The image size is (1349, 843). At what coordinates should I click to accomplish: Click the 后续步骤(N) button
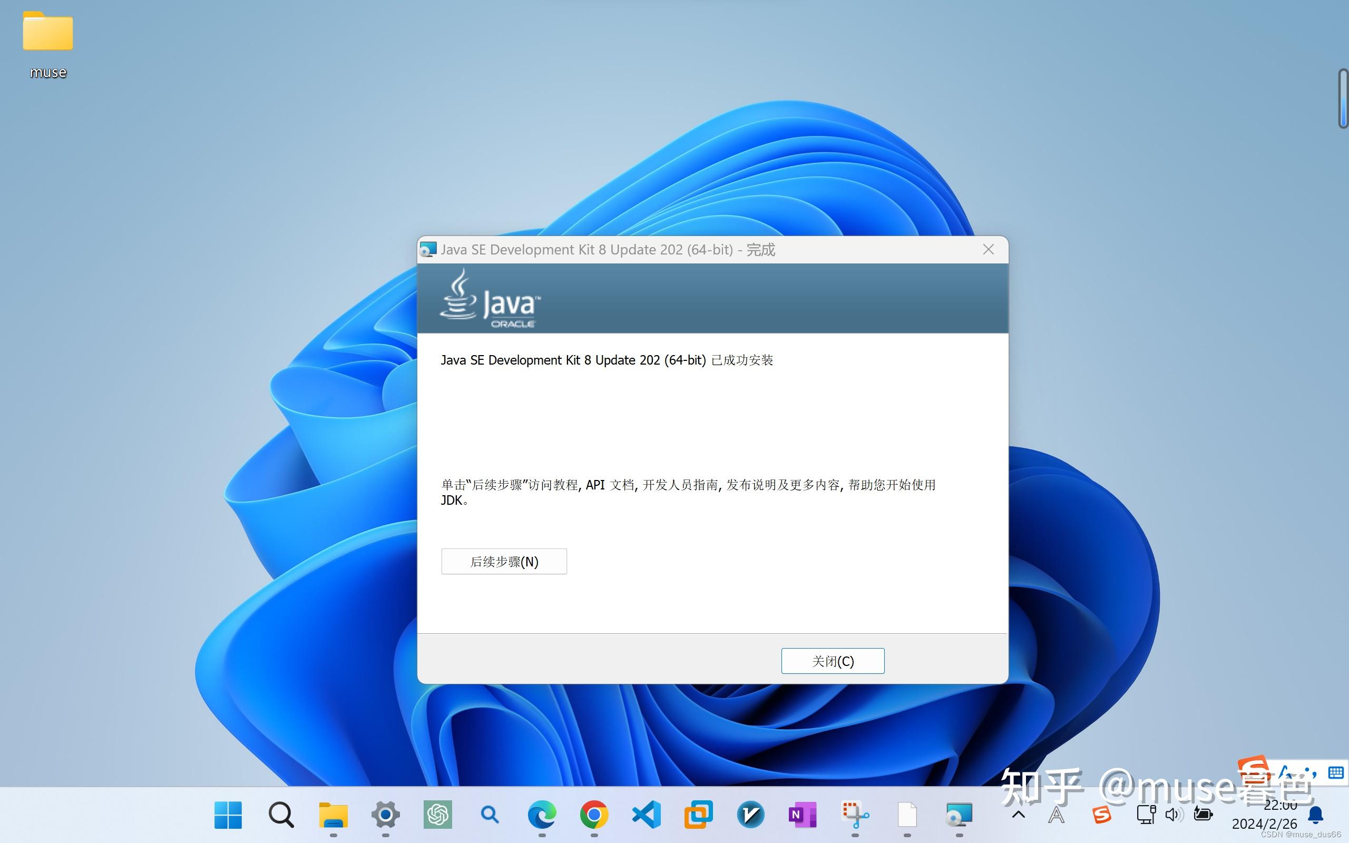(503, 561)
